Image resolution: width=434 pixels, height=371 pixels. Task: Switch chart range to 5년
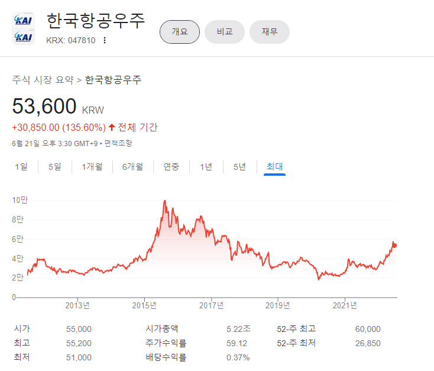(x=239, y=167)
